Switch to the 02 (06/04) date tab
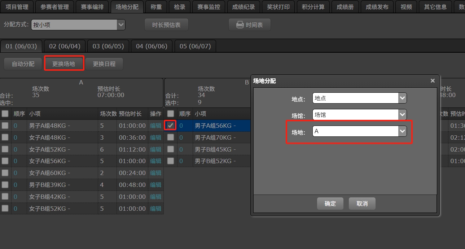Screen dimensions: 465x249 click(x=65, y=46)
